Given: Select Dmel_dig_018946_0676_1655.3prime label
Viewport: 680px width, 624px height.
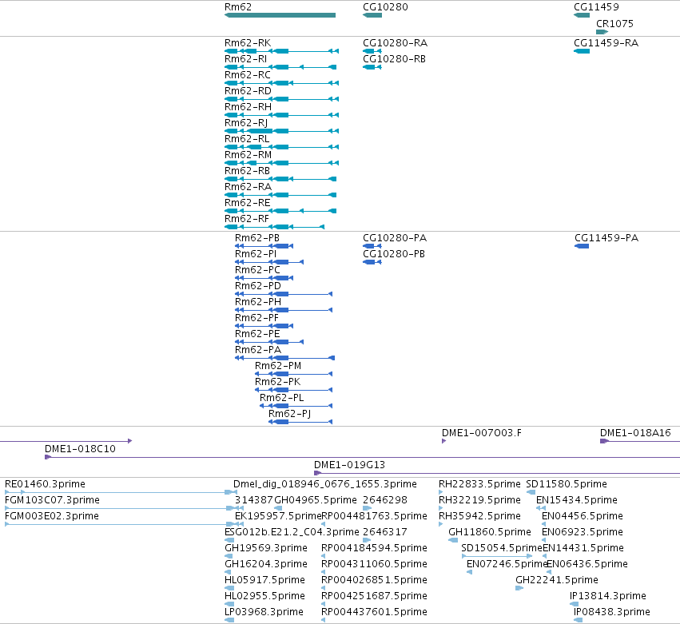Looking at the screenshot, I should [325, 484].
